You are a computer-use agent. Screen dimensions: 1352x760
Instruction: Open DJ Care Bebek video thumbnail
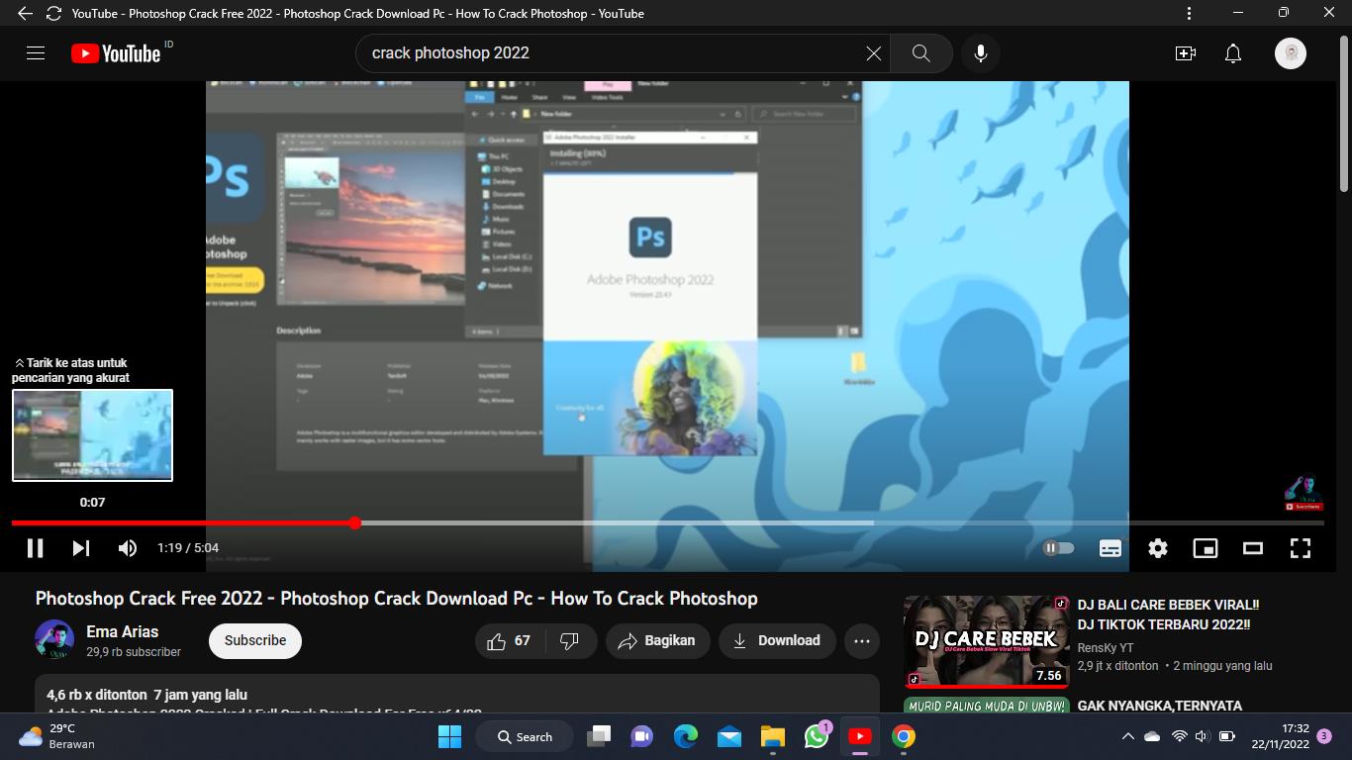986,641
